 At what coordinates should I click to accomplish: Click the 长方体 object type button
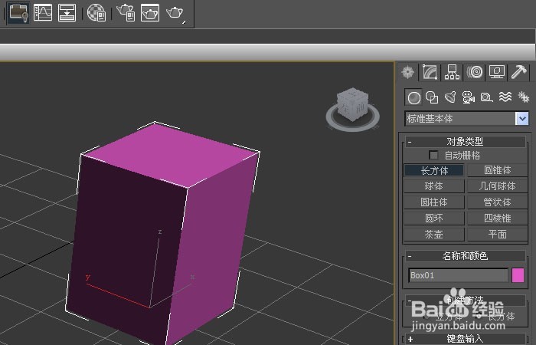point(434,170)
